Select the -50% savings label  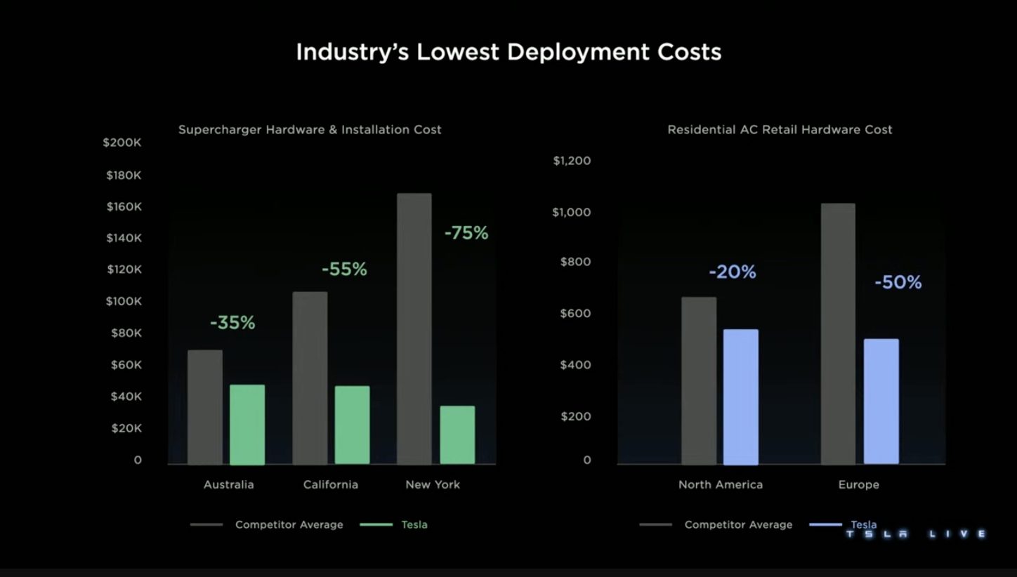point(898,282)
